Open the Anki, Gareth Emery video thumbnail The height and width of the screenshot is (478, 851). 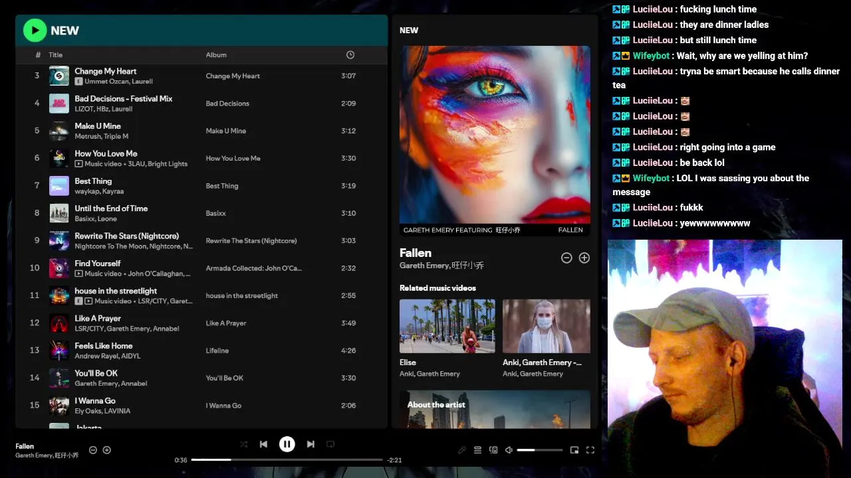[x=547, y=326]
